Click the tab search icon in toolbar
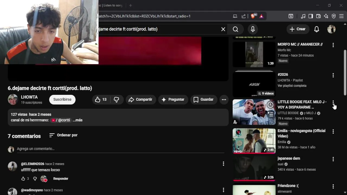347x195 pixels. (x=291, y=16)
